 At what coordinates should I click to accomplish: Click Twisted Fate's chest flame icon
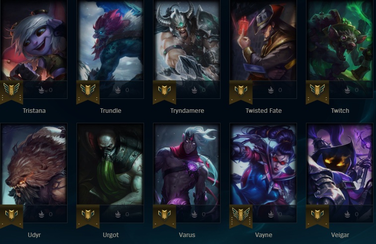point(271,90)
